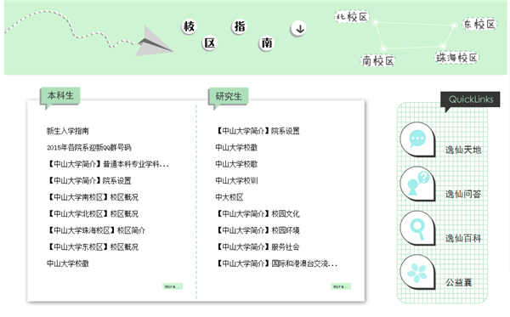
Task: Select 东校区 on the campus map
Action: (x=479, y=24)
